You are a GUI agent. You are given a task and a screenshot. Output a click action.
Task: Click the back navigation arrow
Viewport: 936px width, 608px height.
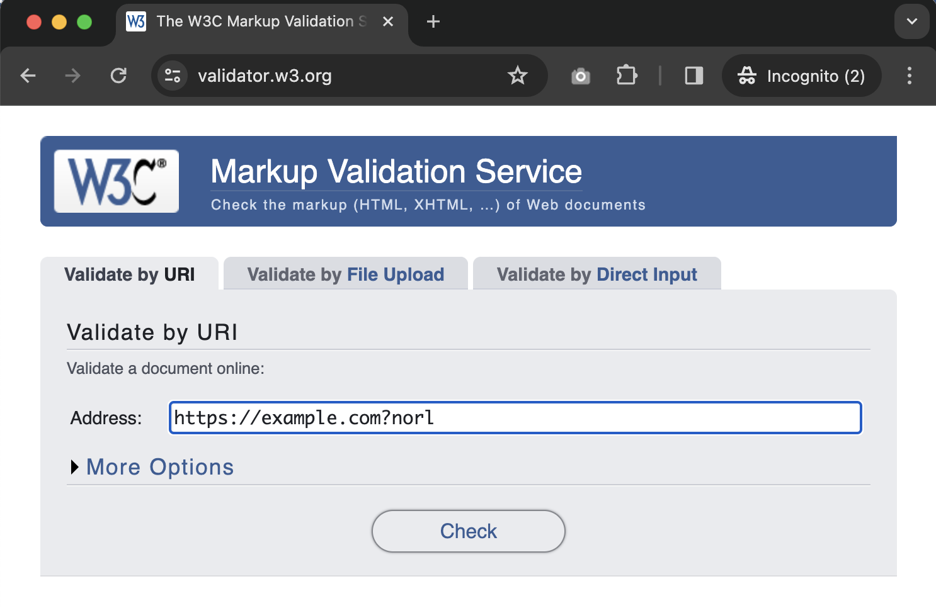[x=28, y=76]
